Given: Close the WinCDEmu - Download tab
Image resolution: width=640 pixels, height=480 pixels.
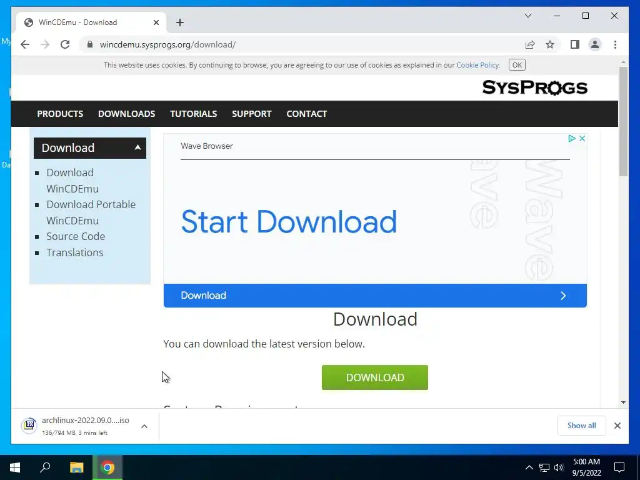Looking at the screenshot, I should [156, 22].
